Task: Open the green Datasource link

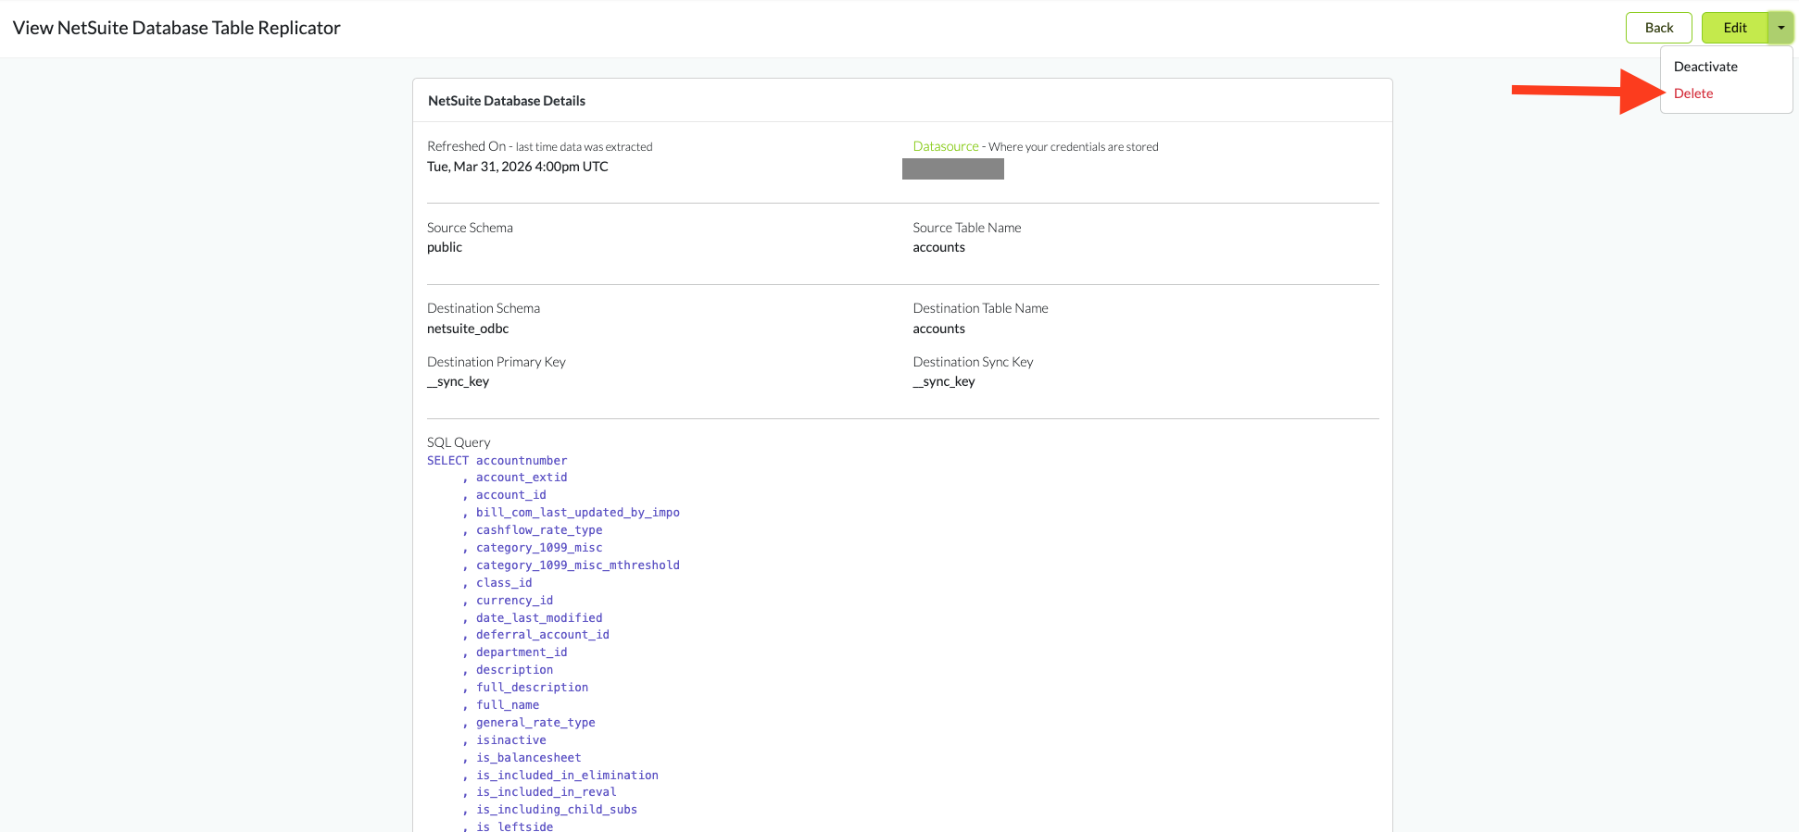Action: point(945,146)
